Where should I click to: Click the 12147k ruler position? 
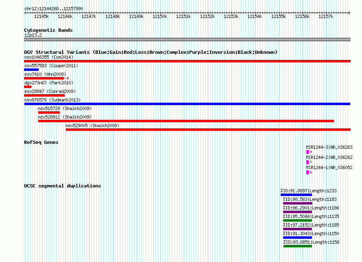(x=89, y=16)
